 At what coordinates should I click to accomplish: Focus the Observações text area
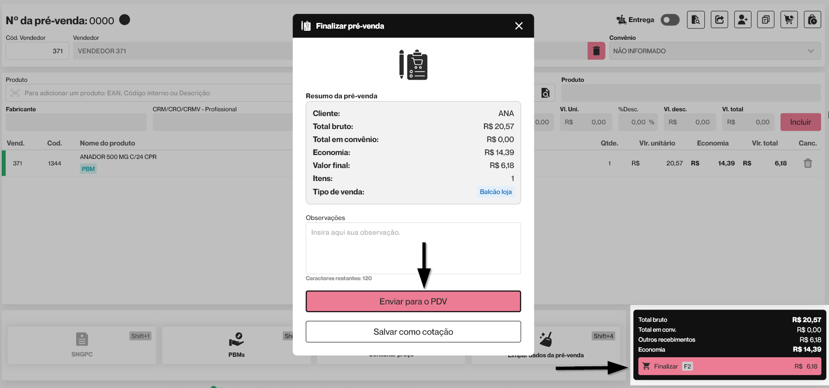413,248
